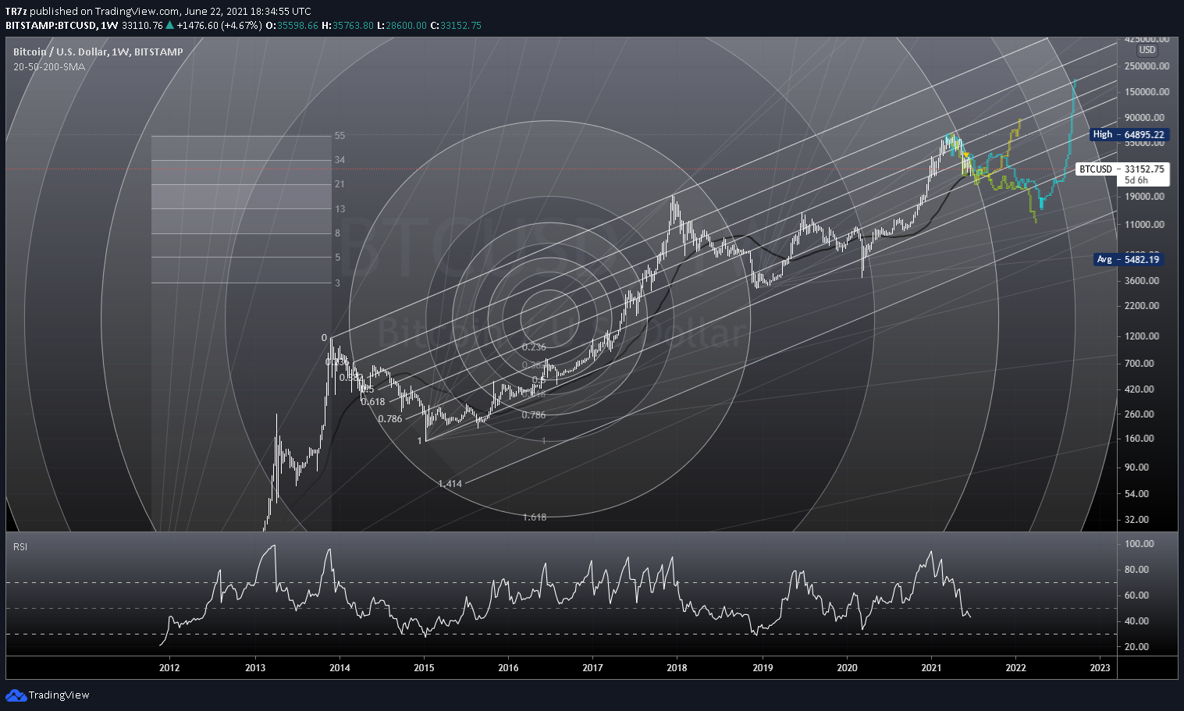This screenshot has width=1184, height=711.
Task: Click the 2017 label on the time axis
Action: tap(592, 667)
